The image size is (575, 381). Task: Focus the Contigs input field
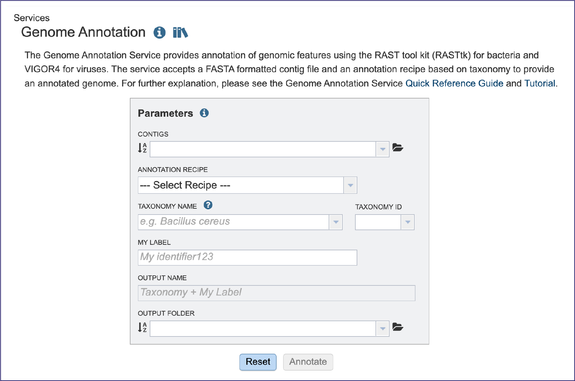pyautogui.click(x=263, y=149)
